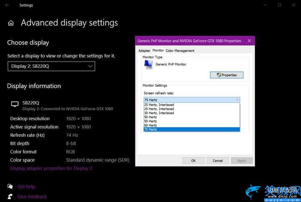
Task: Open Settings home via house icon
Action: click(11, 23)
